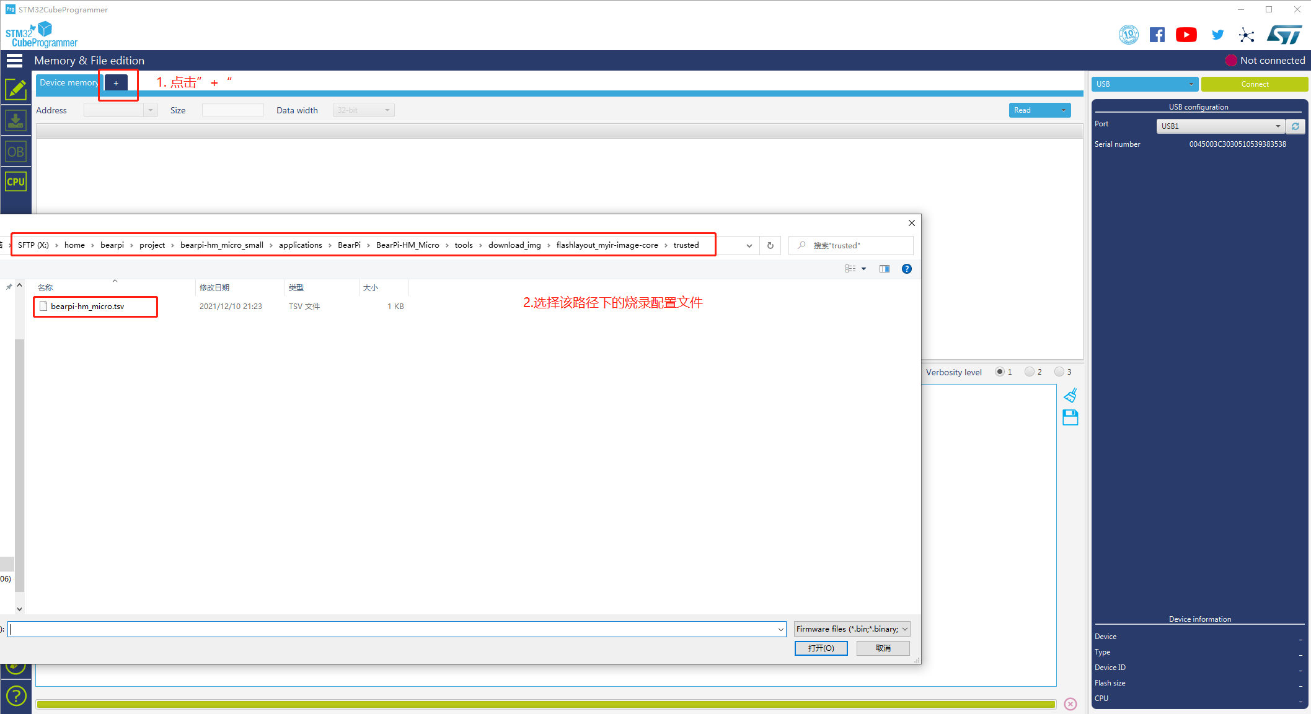The width and height of the screenshot is (1311, 714).
Task: Click the plus tab to open file
Action: click(116, 83)
